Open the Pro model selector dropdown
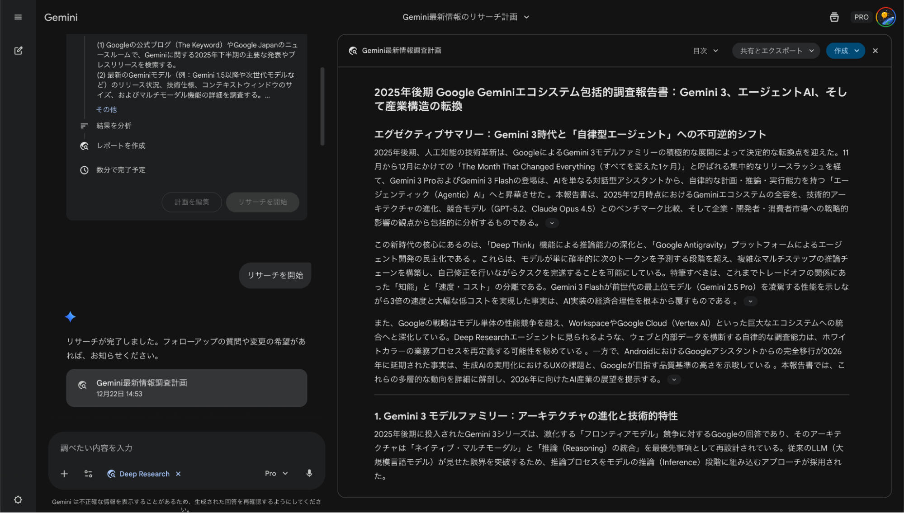This screenshot has width=904, height=513. [275, 473]
